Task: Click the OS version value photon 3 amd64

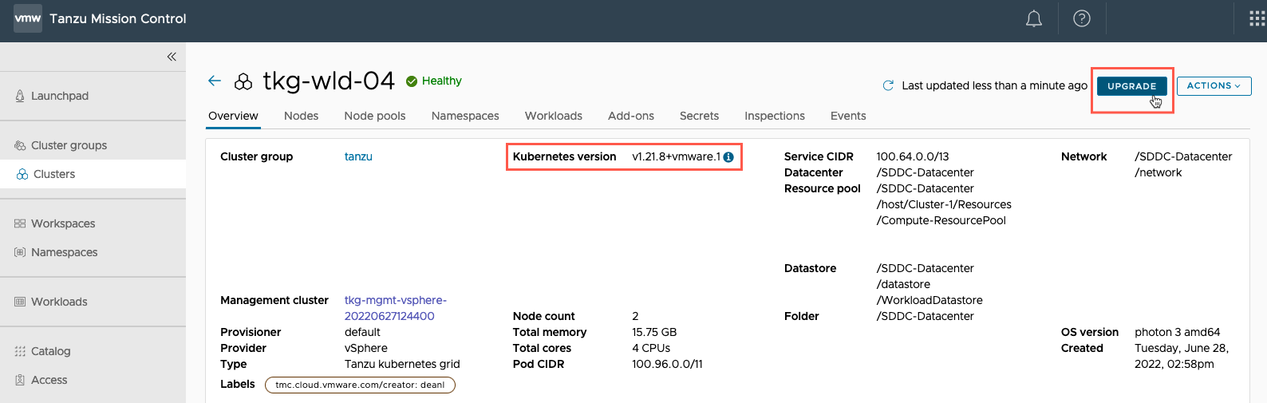Action: (1178, 332)
